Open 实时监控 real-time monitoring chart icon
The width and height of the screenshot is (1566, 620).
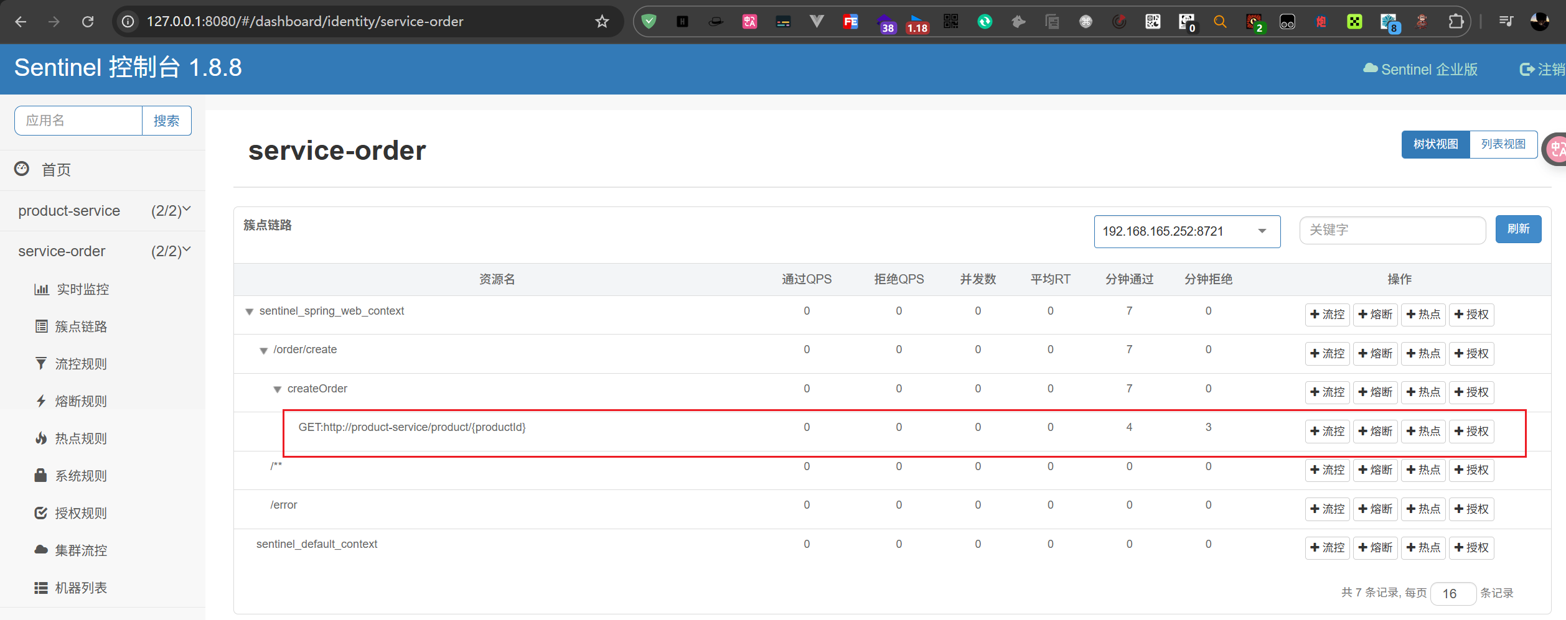pos(42,289)
